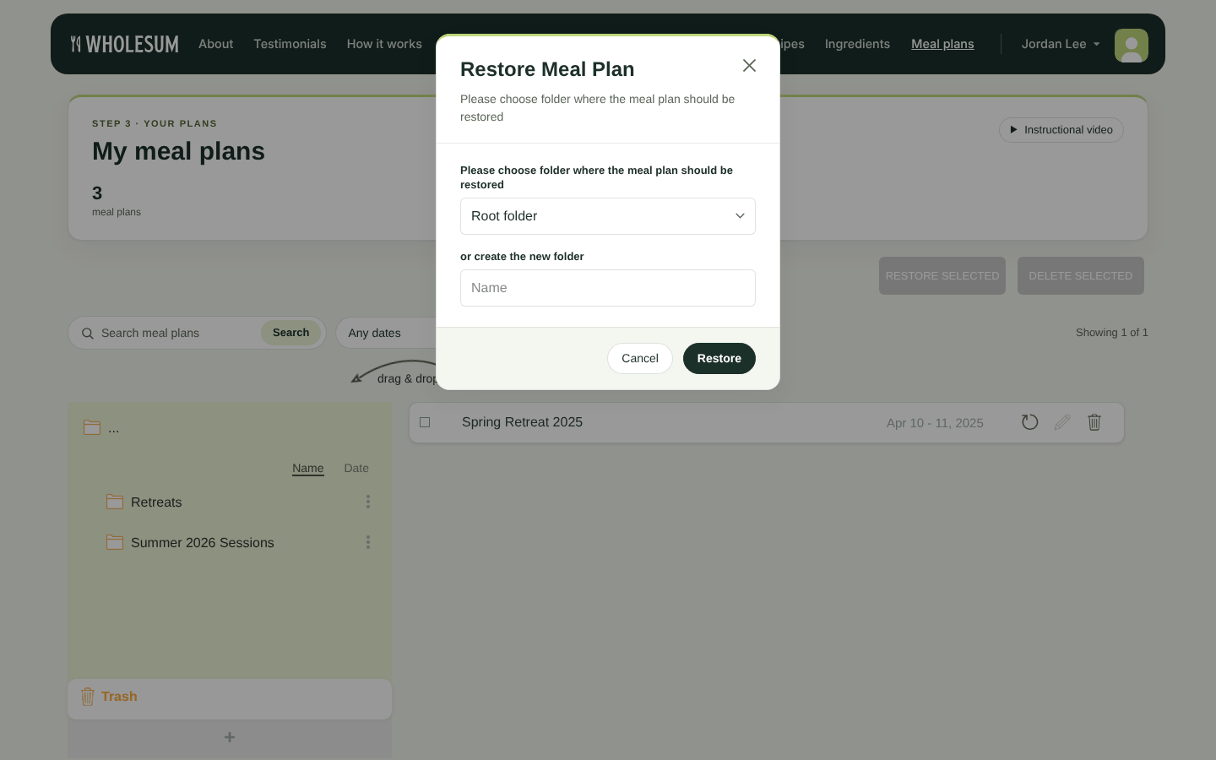Tick the Spring Retreat 2025 checkbox
Screen dimensions: 1216x760
pos(425,422)
